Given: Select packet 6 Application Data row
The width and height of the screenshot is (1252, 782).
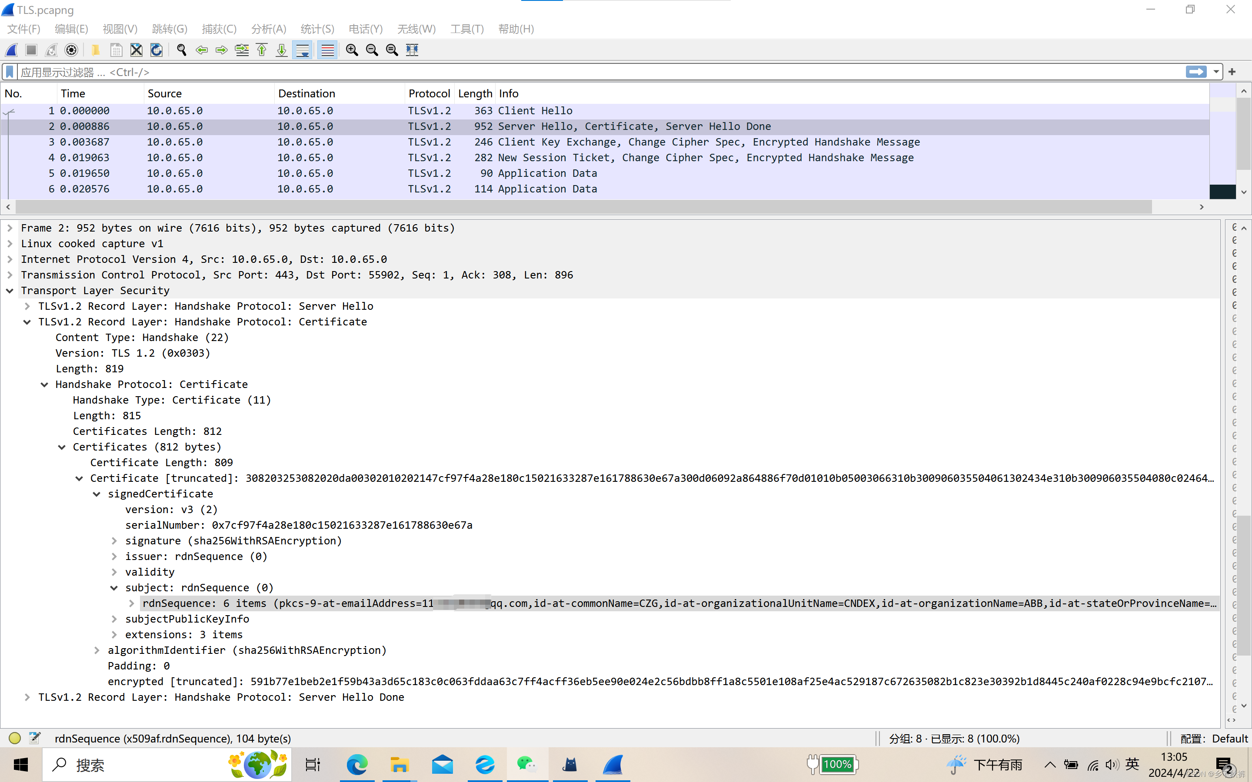Looking at the screenshot, I should (605, 189).
